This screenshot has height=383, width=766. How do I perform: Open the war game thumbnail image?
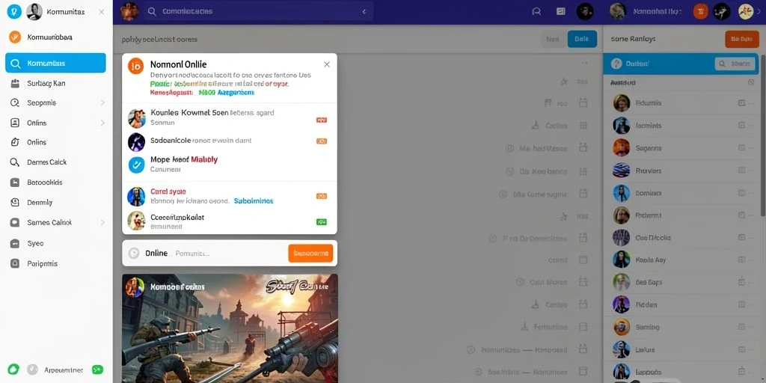230,328
